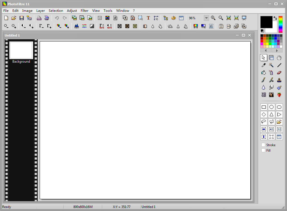
Task: Click the rainbow hue color strip
Action: click(280, 24)
